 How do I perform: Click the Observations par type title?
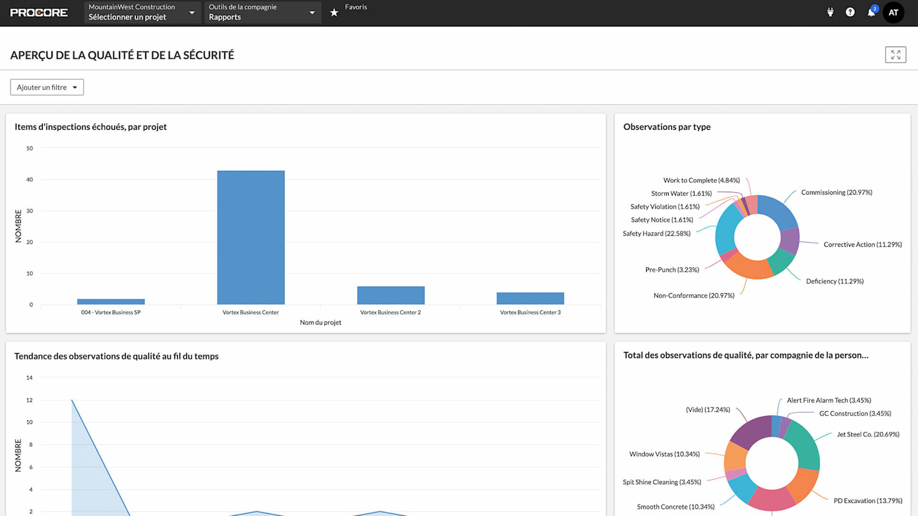667,127
